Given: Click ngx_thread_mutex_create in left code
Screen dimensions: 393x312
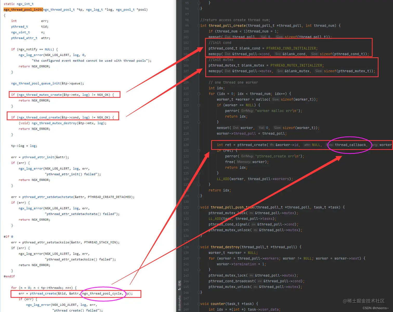Looking at the screenshot, I should click(x=40, y=95).
